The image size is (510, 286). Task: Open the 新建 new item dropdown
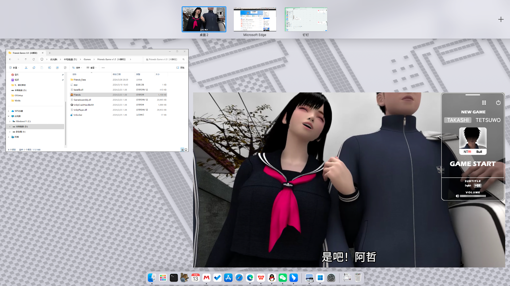14,68
